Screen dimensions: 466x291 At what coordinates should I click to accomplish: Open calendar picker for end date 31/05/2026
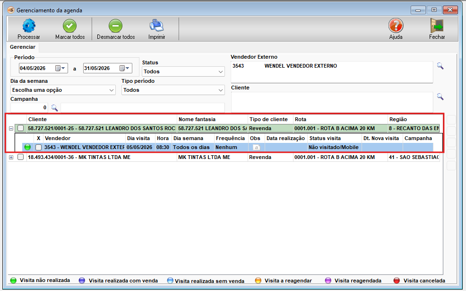pyautogui.click(x=122, y=68)
